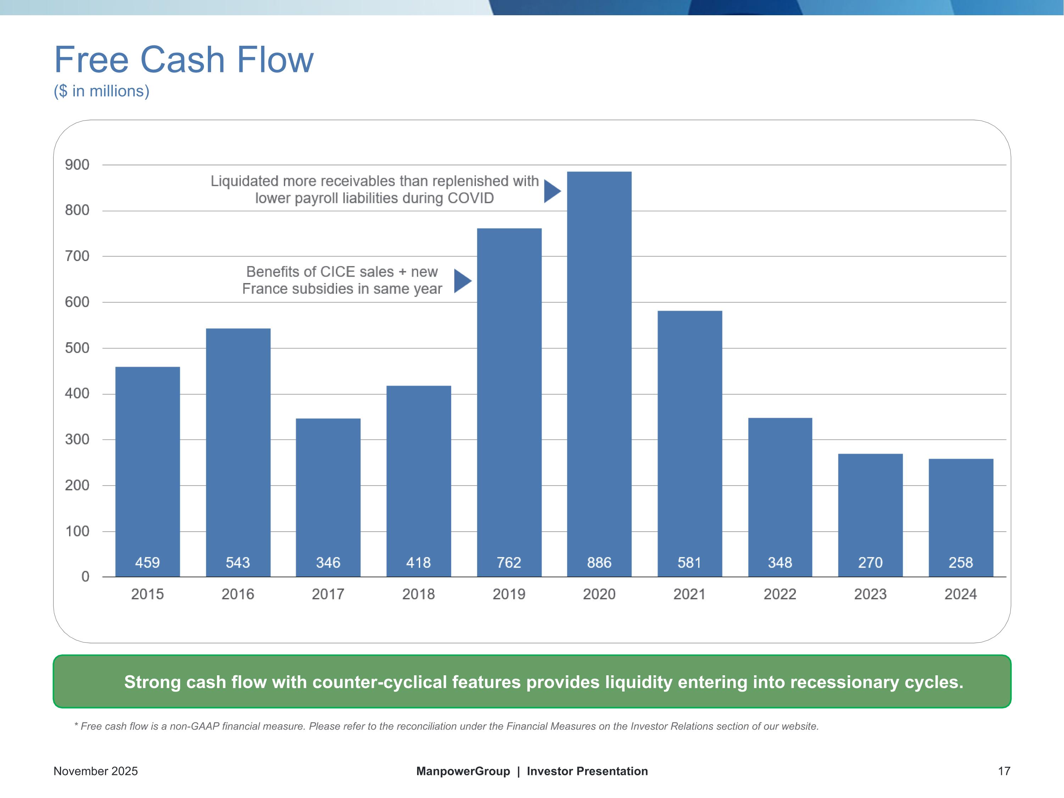This screenshot has width=1064, height=798.
Task: Click the Free Cash Flow title
Action: (x=184, y=60)
